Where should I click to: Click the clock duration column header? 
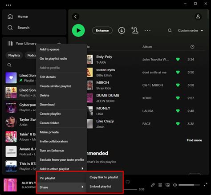click(x=192, y=47)
